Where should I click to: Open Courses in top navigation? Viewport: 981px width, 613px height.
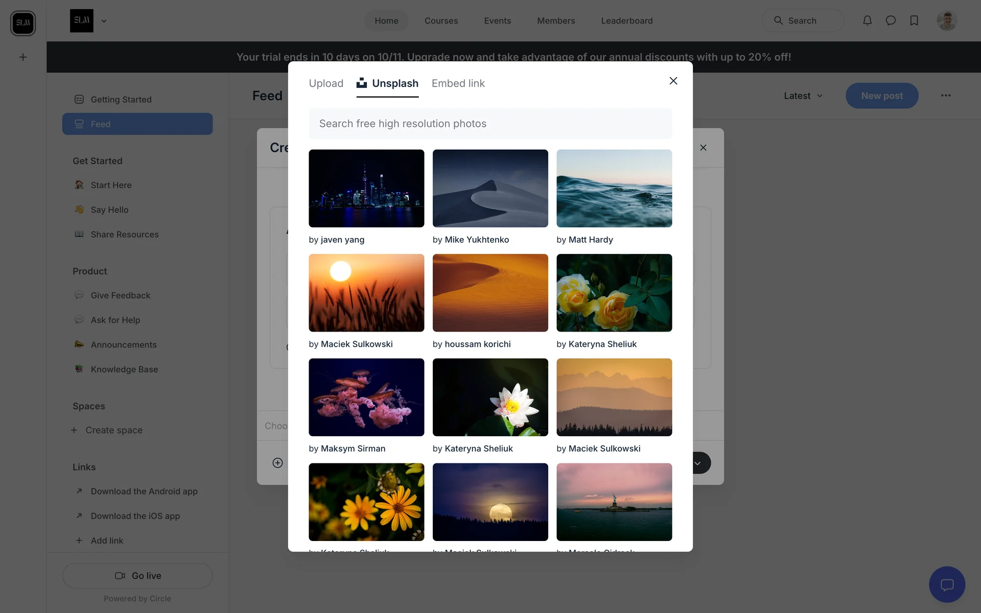(x=441, y=20)
